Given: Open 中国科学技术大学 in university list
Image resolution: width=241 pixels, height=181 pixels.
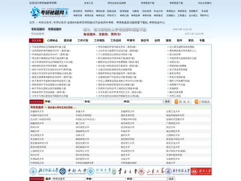Looking at the screenshot, I should (39, 116).
